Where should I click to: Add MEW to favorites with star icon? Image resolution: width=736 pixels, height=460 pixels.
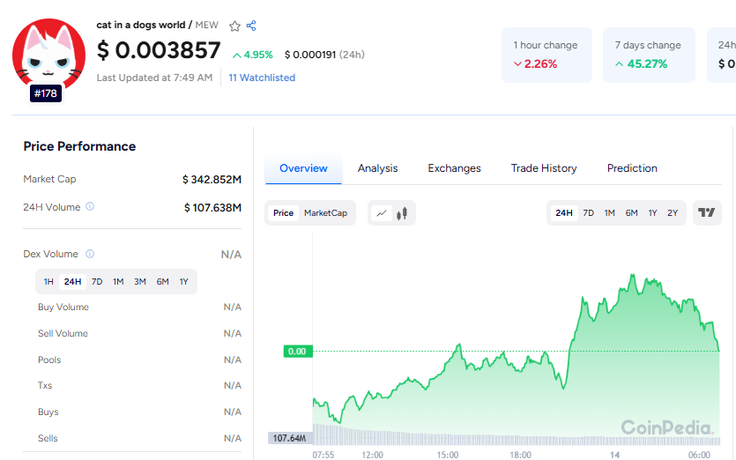[234, 26]
